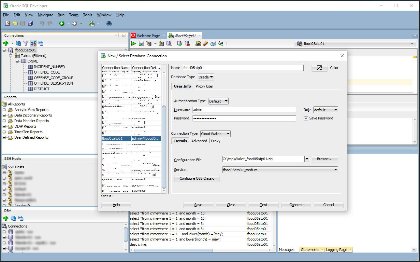Screen dimensions: 420x262
Task: Click the Connect button
Action: [296, 205]
